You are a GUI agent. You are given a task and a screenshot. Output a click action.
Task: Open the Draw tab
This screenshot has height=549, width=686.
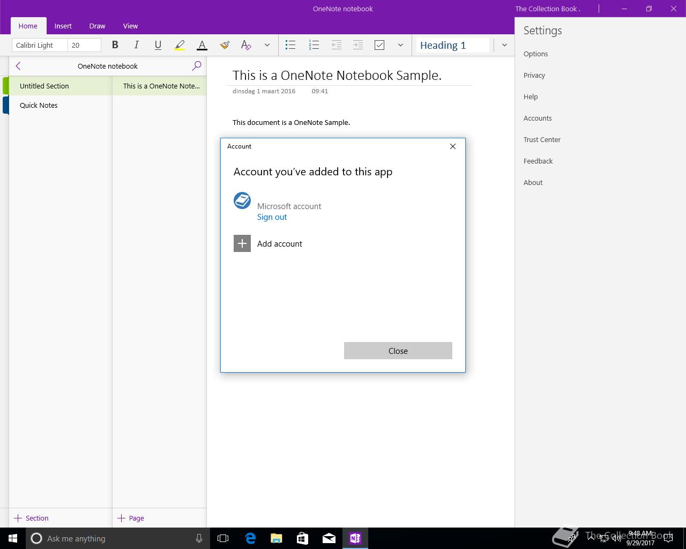pyautogui.click(x=97, y=26)
